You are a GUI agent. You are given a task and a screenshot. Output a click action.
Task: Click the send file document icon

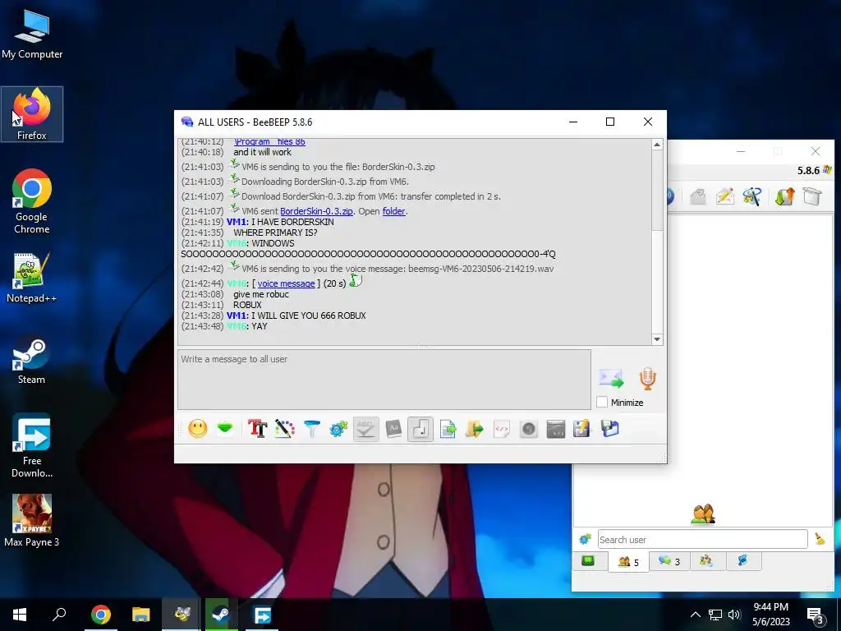point(448,429)
